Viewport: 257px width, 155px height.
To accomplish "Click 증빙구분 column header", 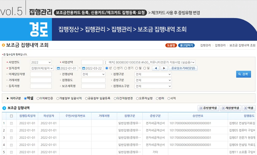I will click(x=155, y=116).
